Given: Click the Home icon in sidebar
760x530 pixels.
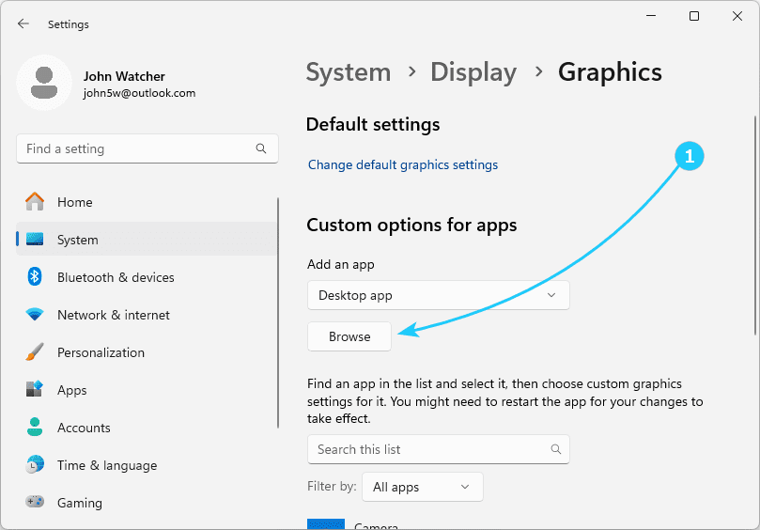Looking at the screenshot, I should (x=35, y=202).
